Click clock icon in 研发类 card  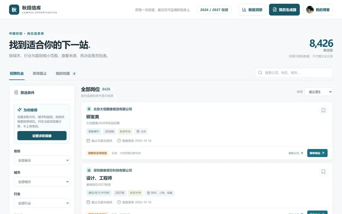tap(119, 141)
